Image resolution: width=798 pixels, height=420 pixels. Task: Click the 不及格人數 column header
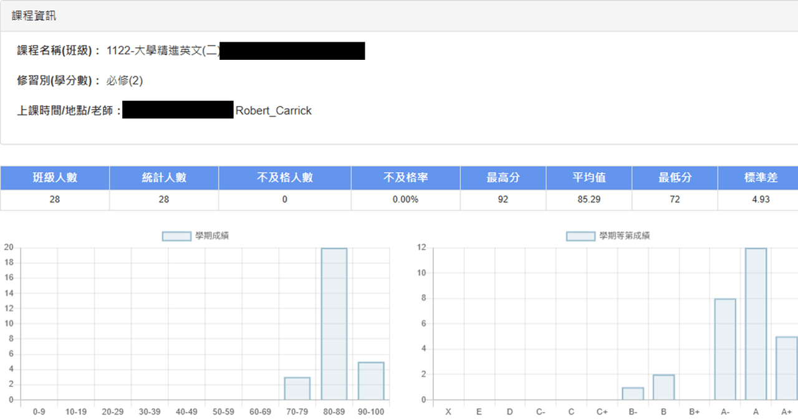[x=285, y=178]
